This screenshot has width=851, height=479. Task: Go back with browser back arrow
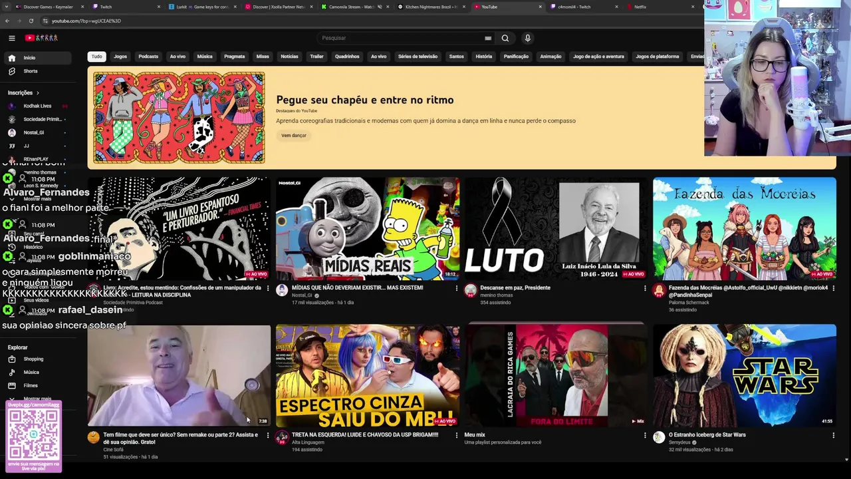point(7,21)
